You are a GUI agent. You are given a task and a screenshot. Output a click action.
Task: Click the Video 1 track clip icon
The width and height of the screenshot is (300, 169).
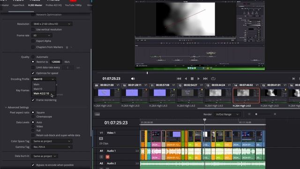click(x=101, y=138)
